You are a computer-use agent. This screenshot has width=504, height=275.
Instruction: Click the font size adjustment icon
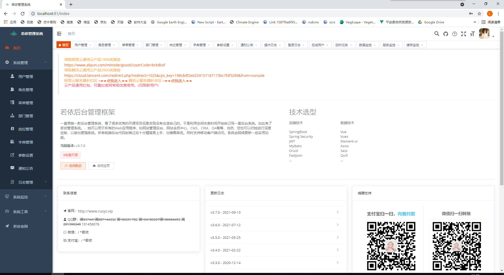472,34
